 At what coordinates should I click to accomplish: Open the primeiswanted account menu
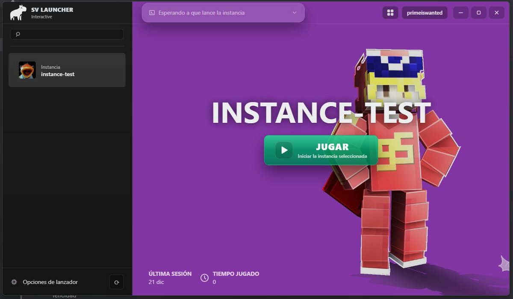pos(425,12)
